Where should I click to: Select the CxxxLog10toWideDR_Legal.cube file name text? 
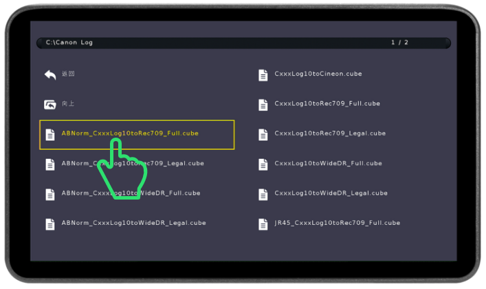[330, 193]
